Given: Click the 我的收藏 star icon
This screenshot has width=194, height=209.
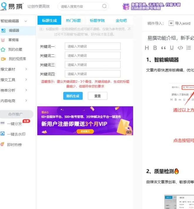Looking at the screenshot, I should tap(3, 50).
